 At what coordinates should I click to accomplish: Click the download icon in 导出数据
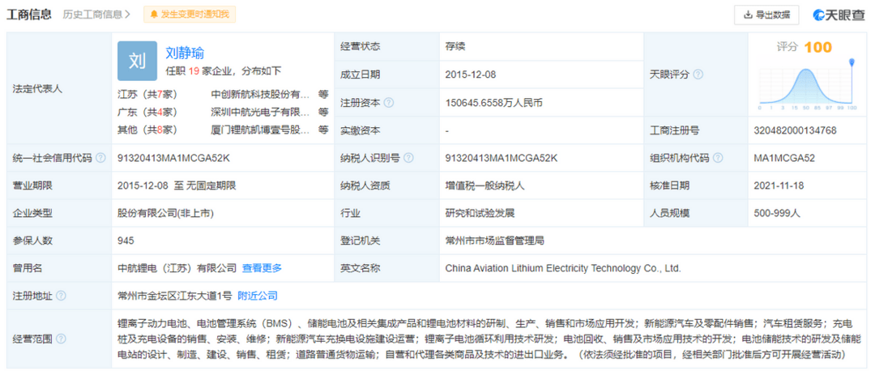point(749,15)
